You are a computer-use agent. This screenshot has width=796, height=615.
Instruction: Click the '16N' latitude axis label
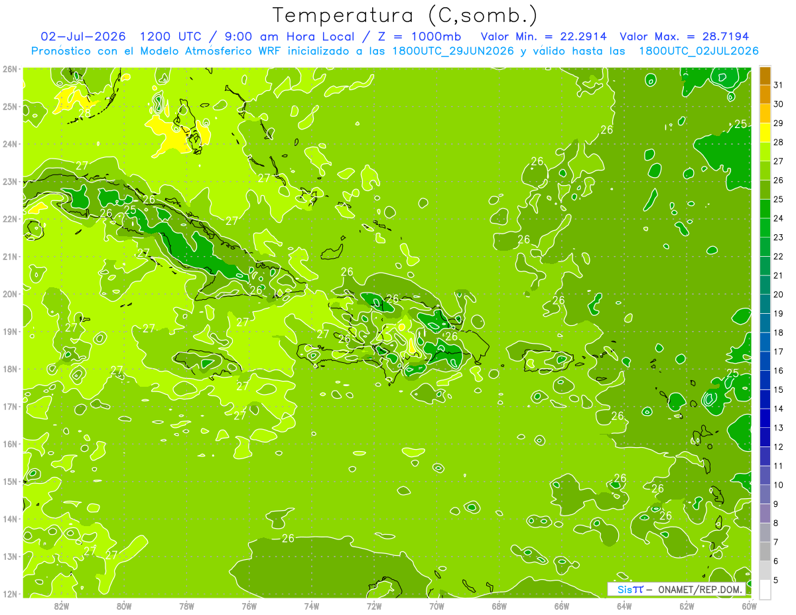10,444
